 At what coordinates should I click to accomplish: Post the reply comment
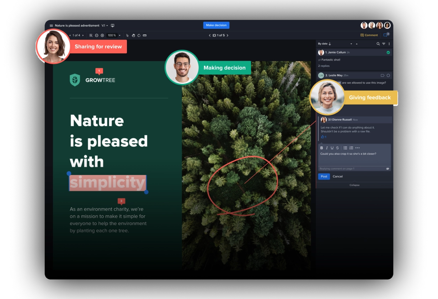pos(324,176)
